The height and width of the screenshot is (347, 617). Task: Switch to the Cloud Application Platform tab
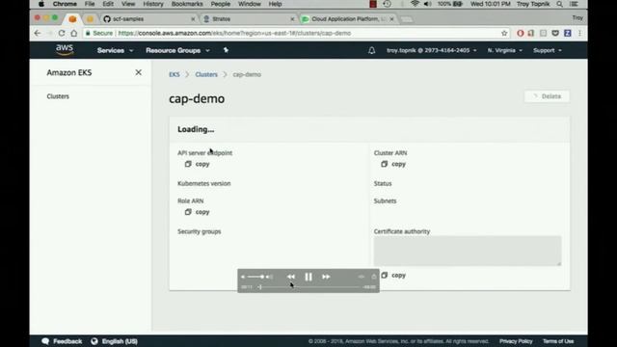tap(348, 19)
